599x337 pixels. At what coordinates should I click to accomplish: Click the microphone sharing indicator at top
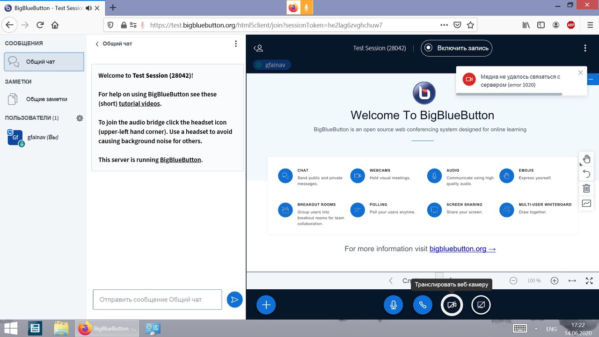pyautogui.click(x=307, y=7)
